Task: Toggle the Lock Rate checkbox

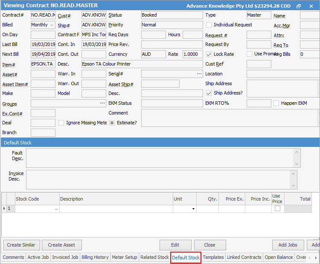Action: pyautogui.click(x=209, y=54)
